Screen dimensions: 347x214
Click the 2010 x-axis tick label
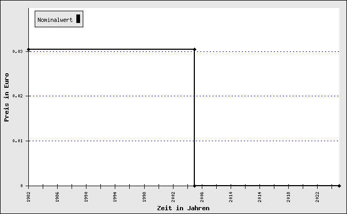coord(231,196)
